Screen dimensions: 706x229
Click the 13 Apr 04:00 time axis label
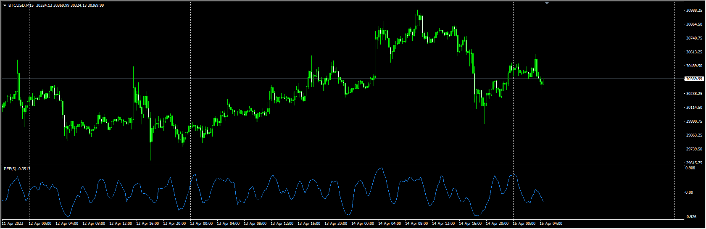(228, 224)
